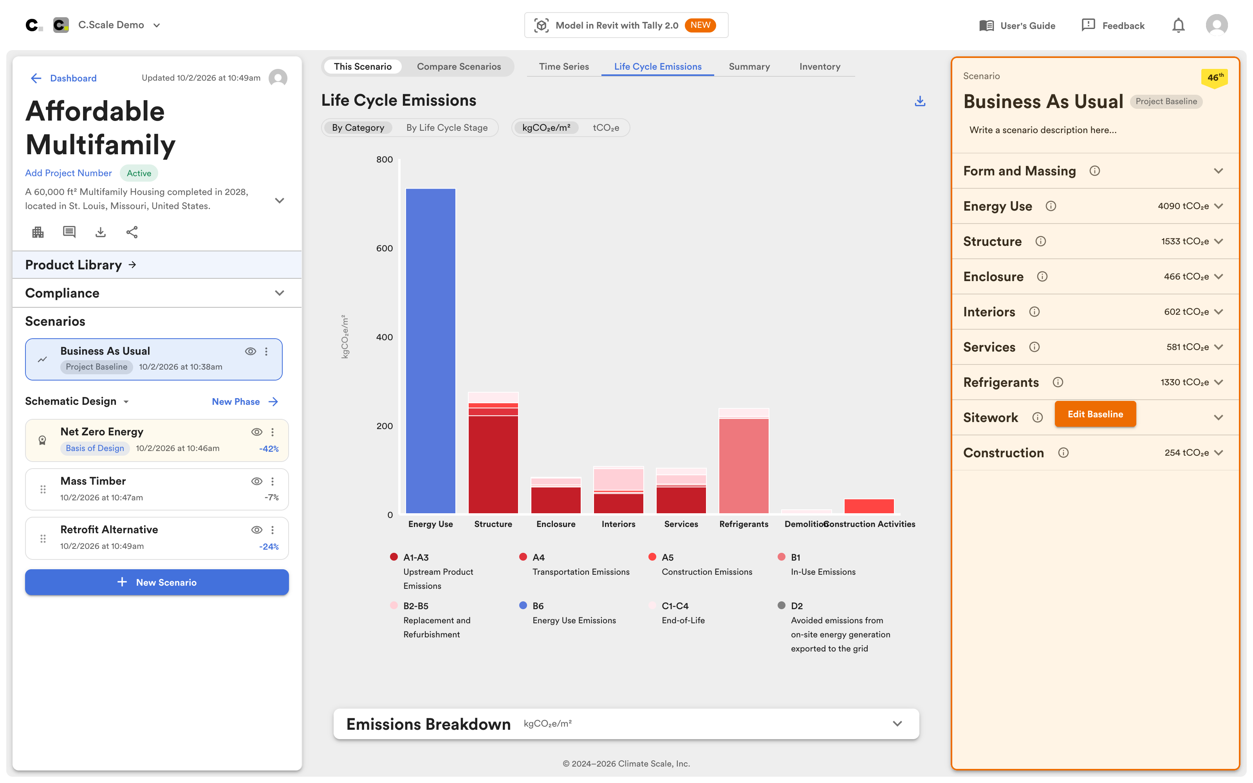Click the B1 In-Use Emissions legend swatch
1253x783 pixels.
coord(781,557)
